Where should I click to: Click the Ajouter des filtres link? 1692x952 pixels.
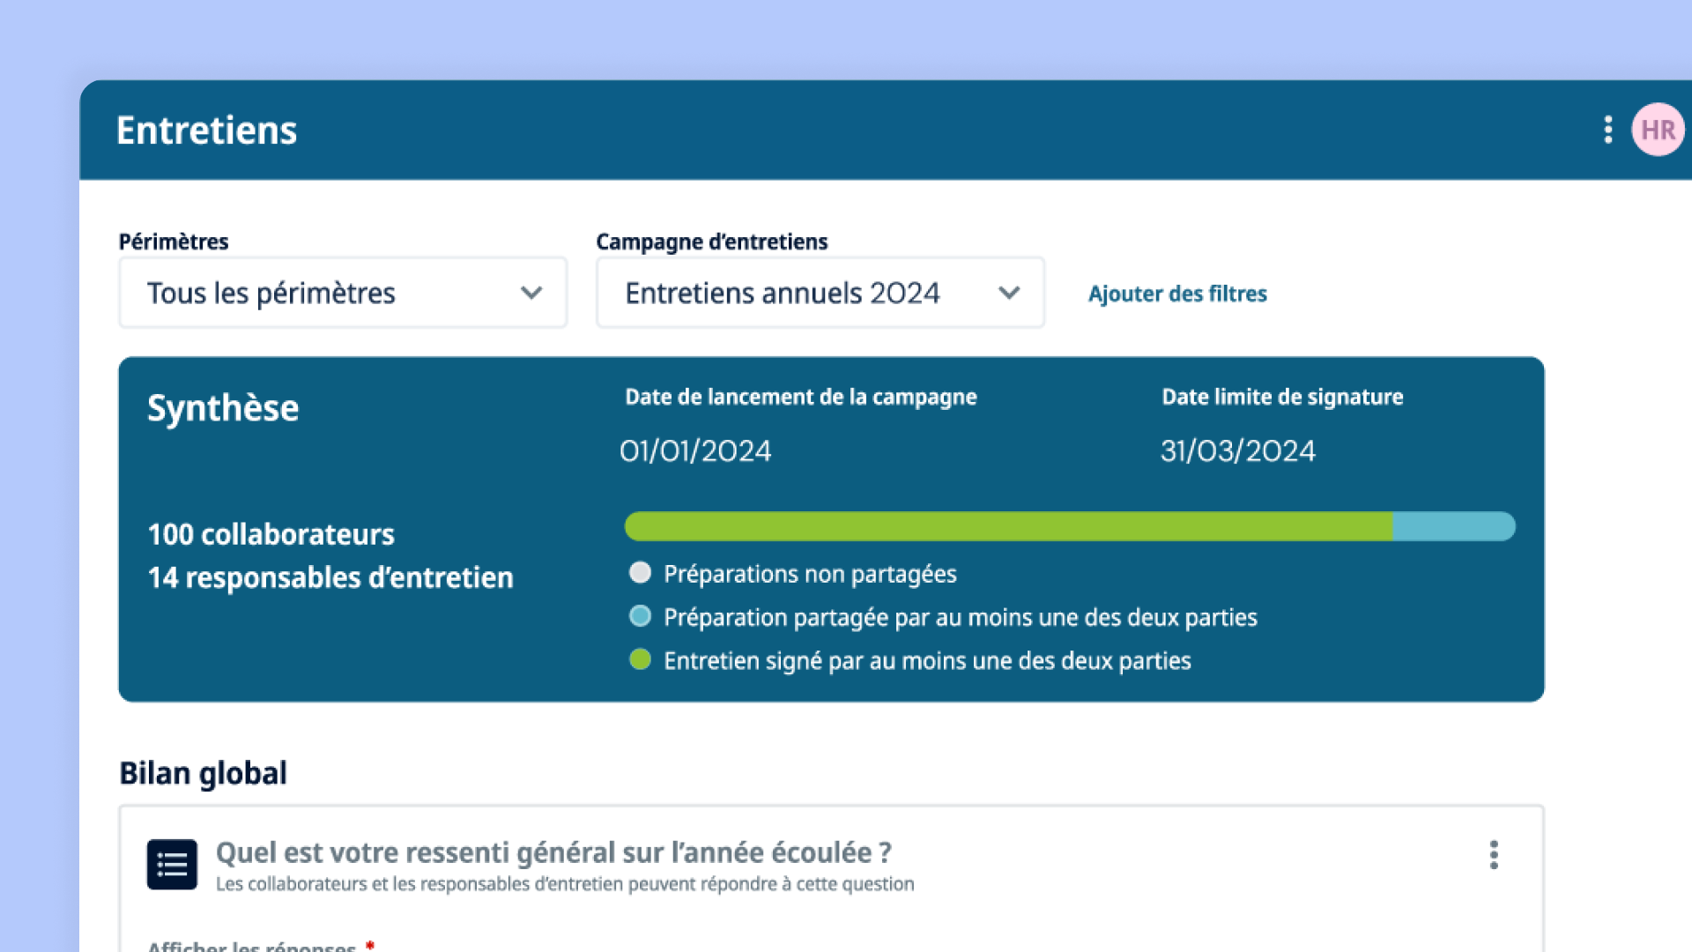(1176, 294)
